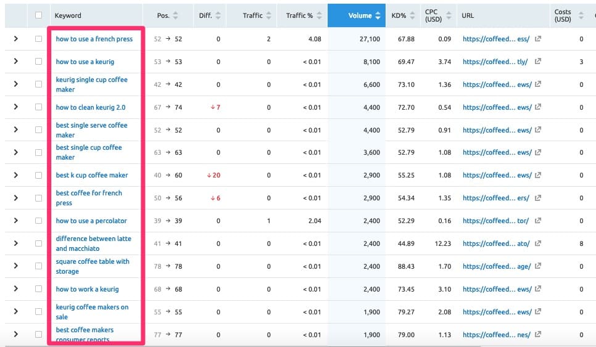Expand the how to work a keurig row
The height and width of the screenshot is (347, 596).
(16, 289)
